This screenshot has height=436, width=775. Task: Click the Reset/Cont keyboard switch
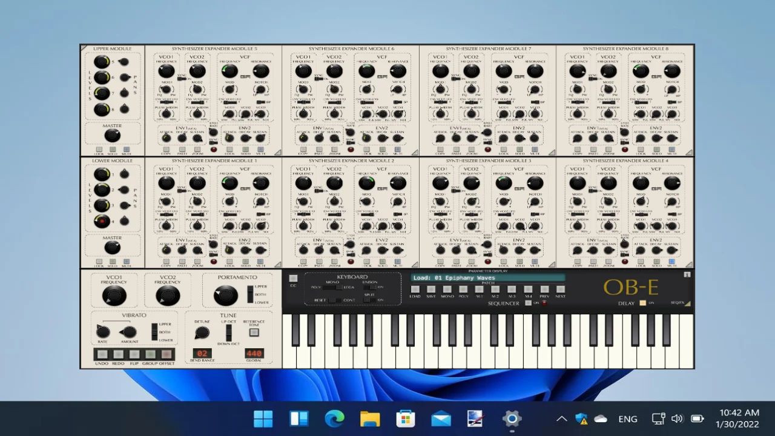pos(334,300)
